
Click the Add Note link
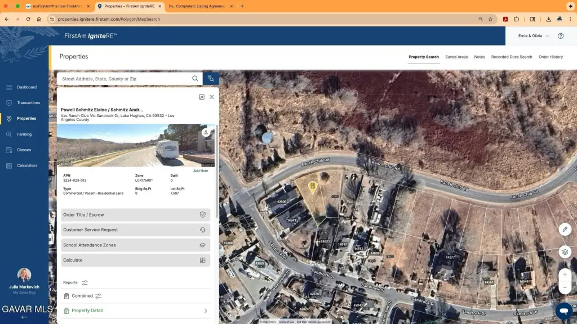pos(201,171)
